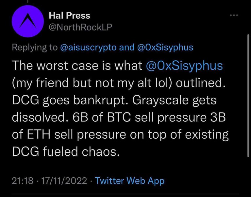The width and height of the screenshot is (251, 197).
Task: Open the Twitter Web App source link
Action: 130,181
